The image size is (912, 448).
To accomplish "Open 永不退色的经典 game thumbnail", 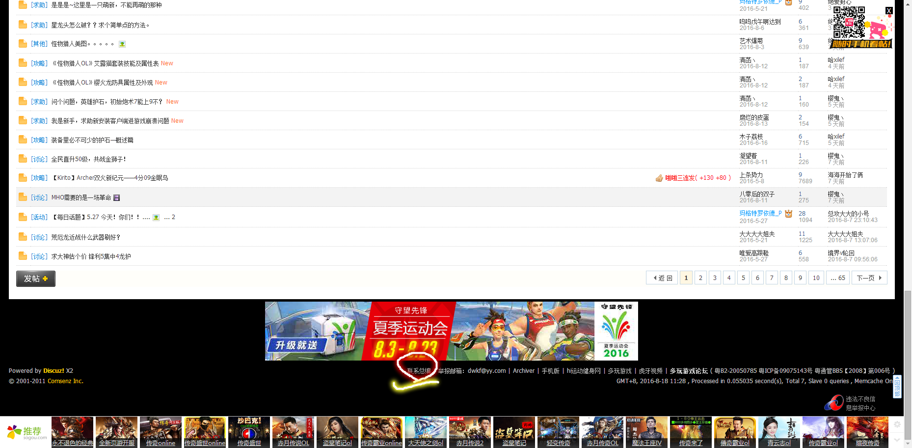I will [72, 432].
